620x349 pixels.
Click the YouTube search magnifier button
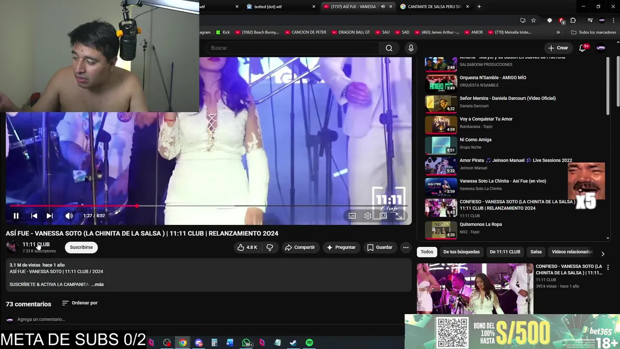point(389,48)
